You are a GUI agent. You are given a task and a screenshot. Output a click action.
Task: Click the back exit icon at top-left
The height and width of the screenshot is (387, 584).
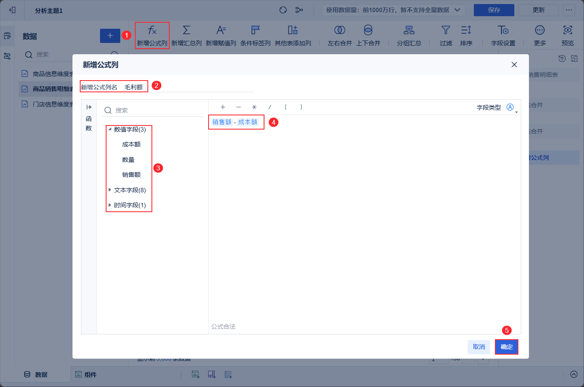(x=12, y=10)
